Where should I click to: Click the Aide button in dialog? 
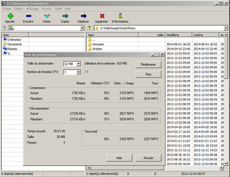[119, 158]
